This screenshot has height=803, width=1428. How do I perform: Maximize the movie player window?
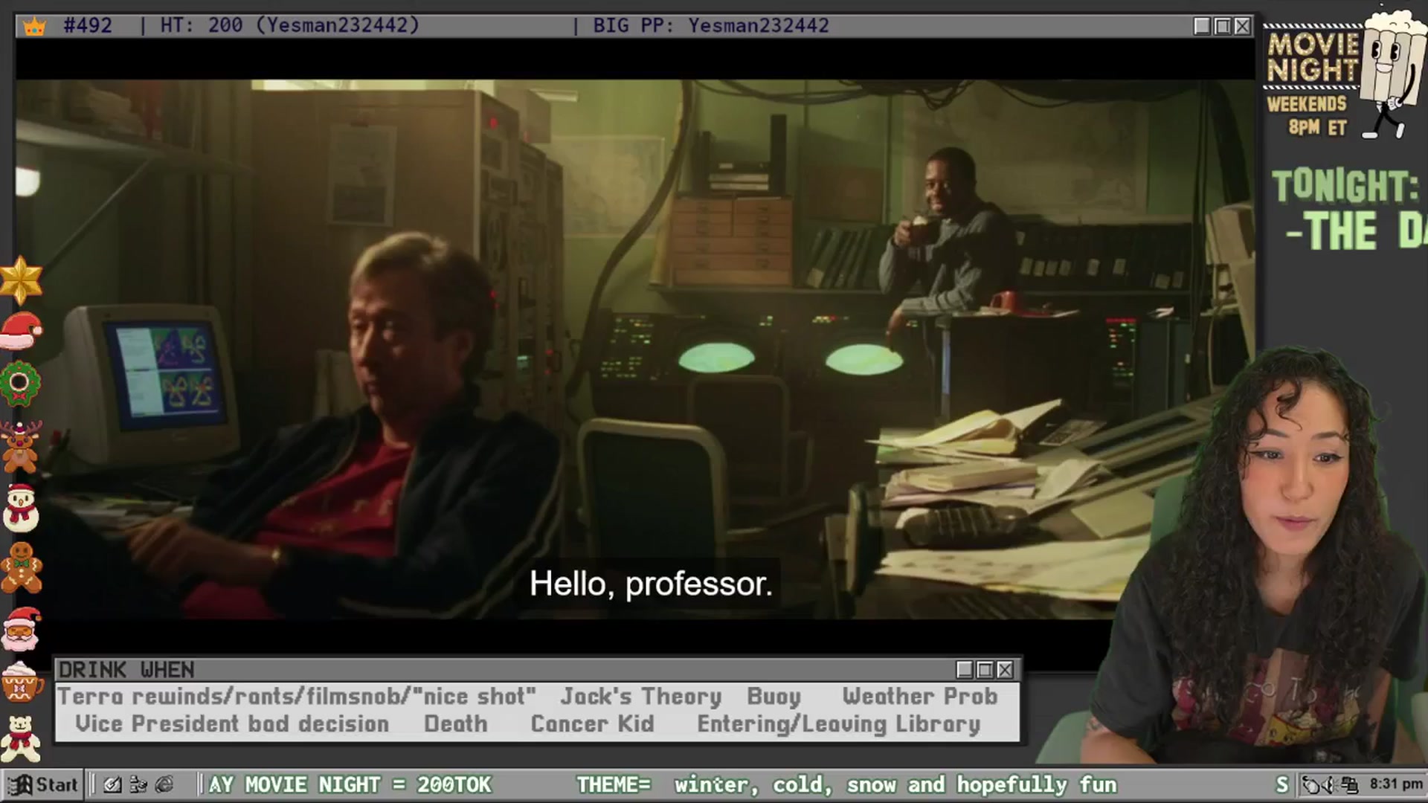click(1222, 26)
